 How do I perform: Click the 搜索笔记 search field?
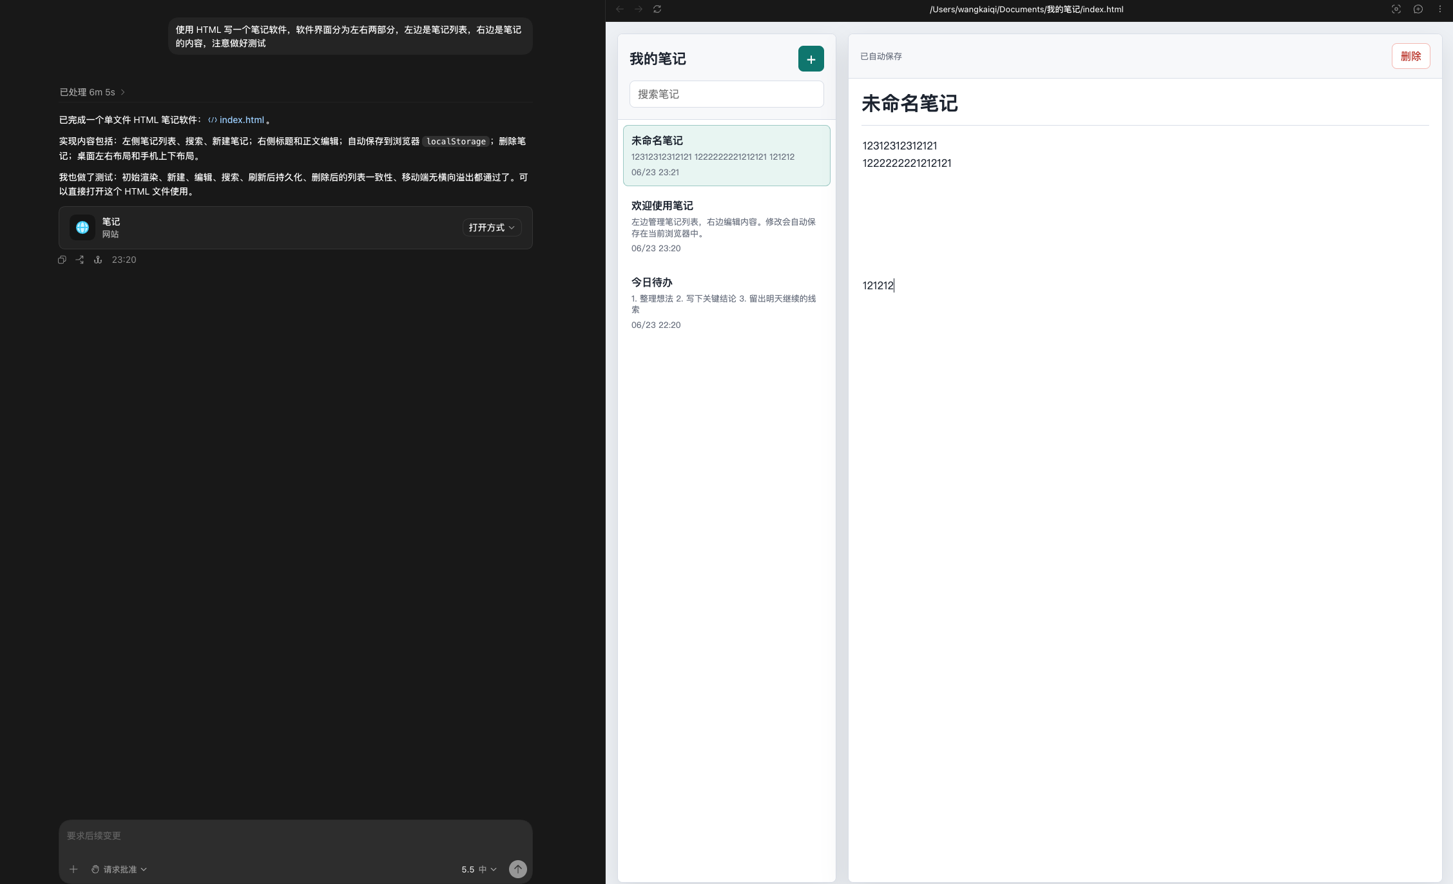(726, 94)
